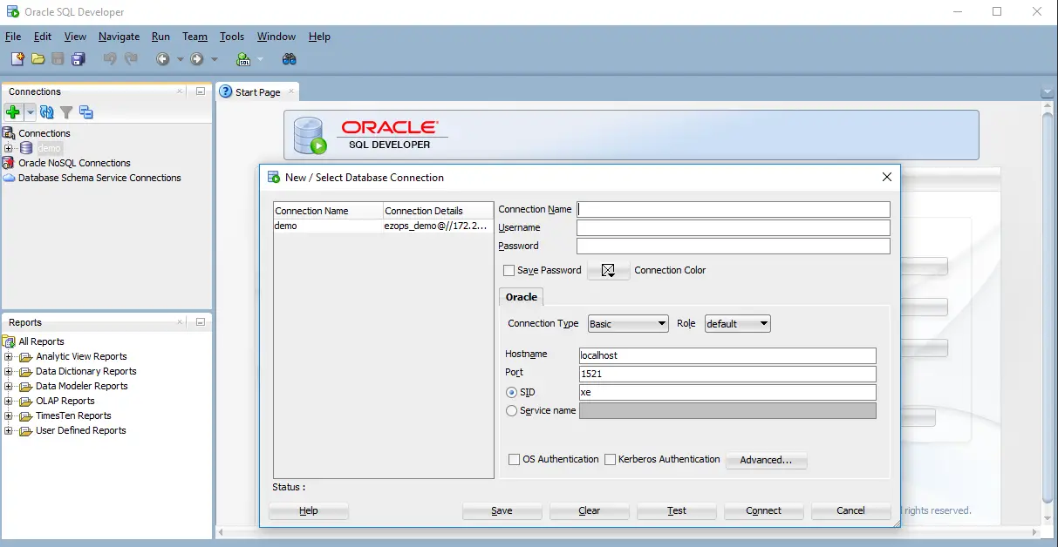Expand User Defined Reports node
The image size is (1058, 547).
pyautogui.click(x=9, y=430)
